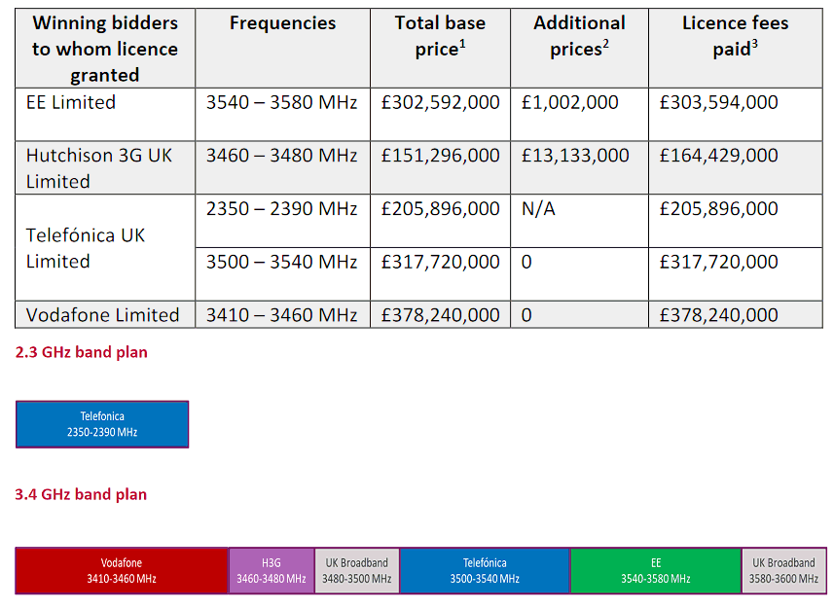Click the N/A additional price cell
Image resolution: width=834 pixels, height=609 pixels.
pyautogui.click(x=538, y=208)
